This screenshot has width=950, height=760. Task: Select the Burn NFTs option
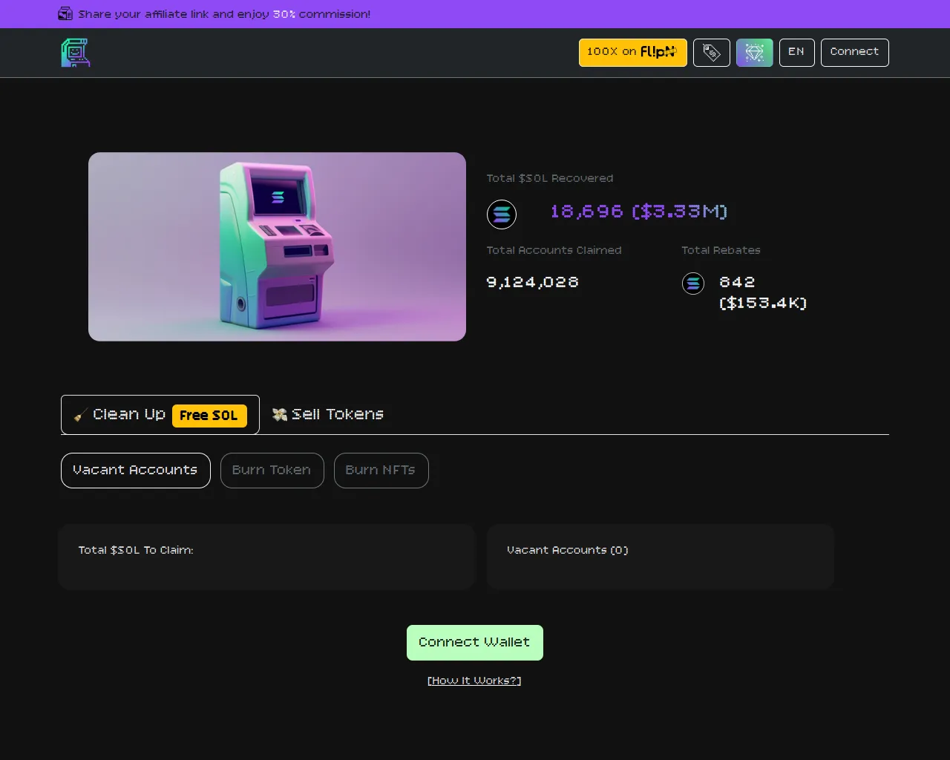381,471
